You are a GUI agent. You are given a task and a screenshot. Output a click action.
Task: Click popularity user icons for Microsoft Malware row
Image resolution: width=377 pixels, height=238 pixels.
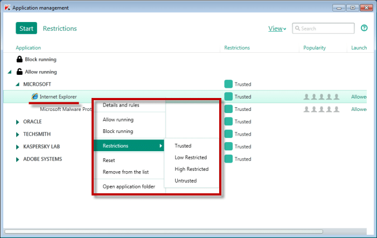click(322, 109)
